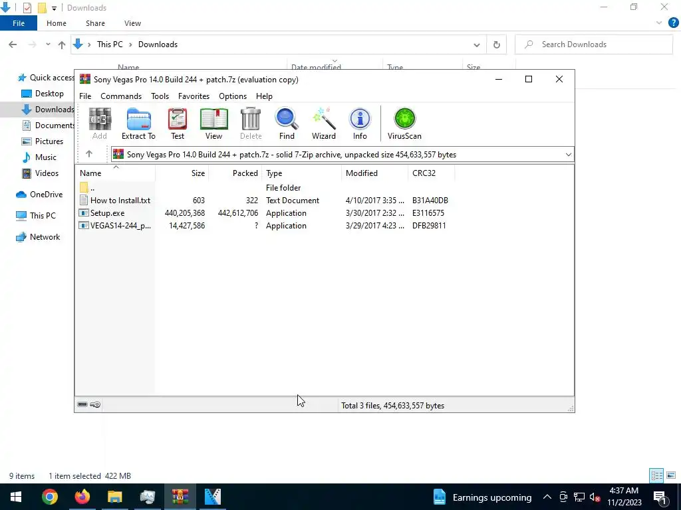The image size is (681, 510).
Task: Click the password key icon in status bar
Action: click(x=96, y=404)
